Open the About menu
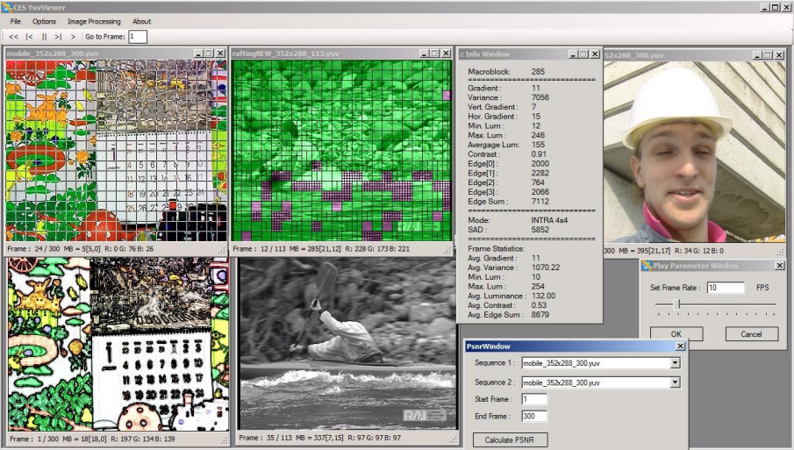Screen dimensions: 794x450 (142, 21)
